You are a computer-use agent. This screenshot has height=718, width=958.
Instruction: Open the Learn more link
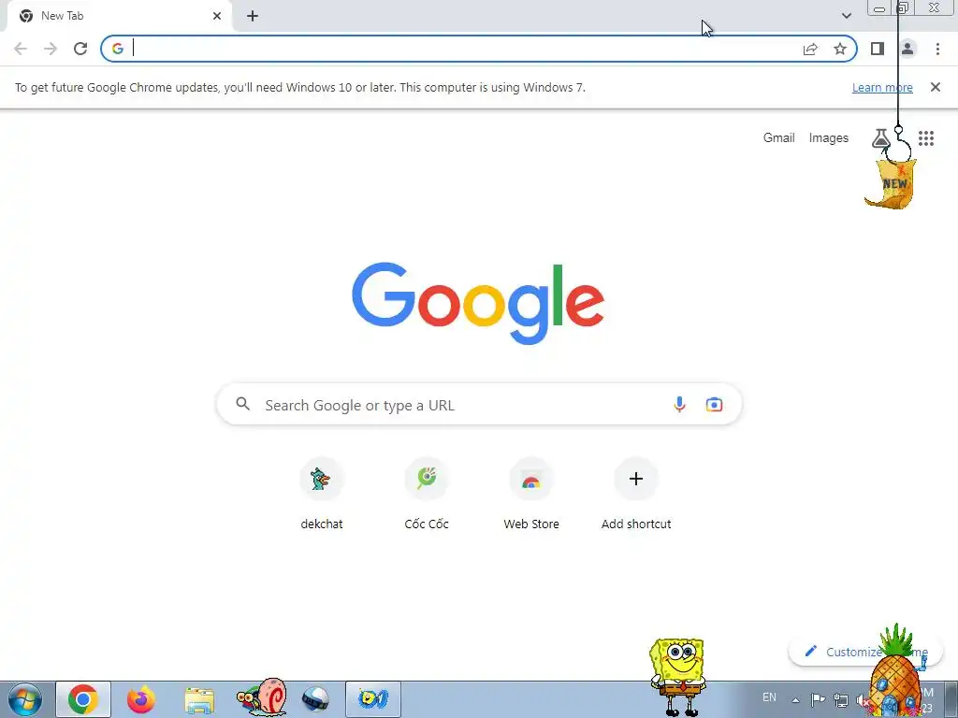pyautogui.click(x=882, y=87)
